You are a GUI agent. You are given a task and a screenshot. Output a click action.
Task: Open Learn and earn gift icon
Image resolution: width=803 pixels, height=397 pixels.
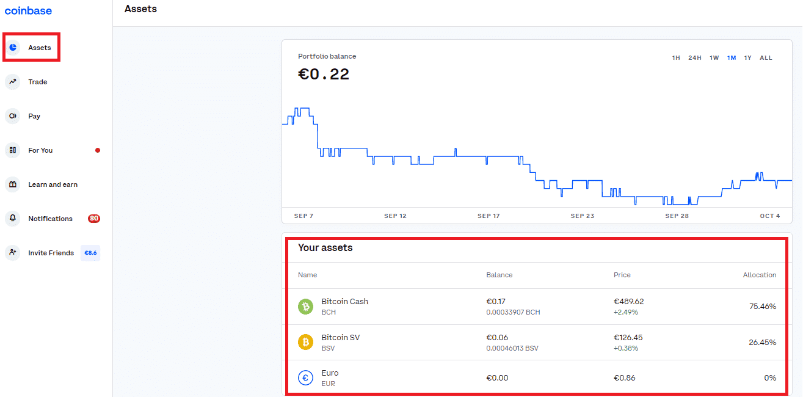13,184
